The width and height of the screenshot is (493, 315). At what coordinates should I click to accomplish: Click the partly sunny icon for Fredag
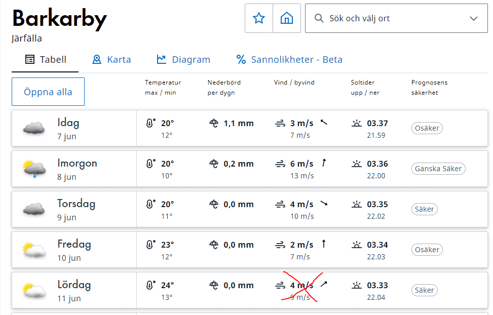(x=34, y=250)
